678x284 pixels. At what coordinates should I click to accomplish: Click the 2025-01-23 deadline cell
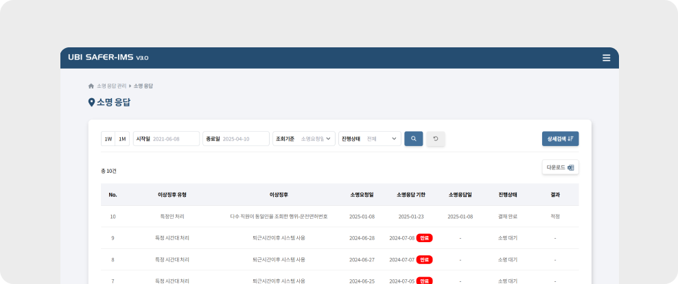pos(411,217)
